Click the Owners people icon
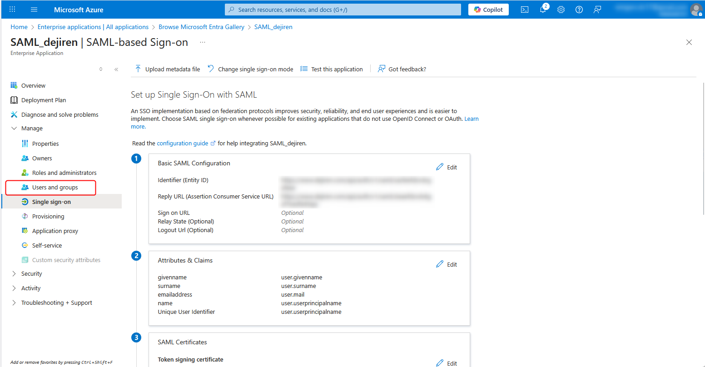705x367 pixels. point(25,158)
